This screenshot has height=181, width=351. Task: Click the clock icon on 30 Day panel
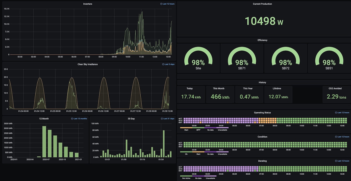162,119
